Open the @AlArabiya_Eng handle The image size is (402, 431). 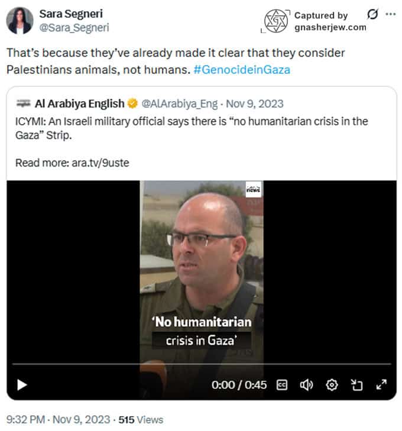[179, 104]
